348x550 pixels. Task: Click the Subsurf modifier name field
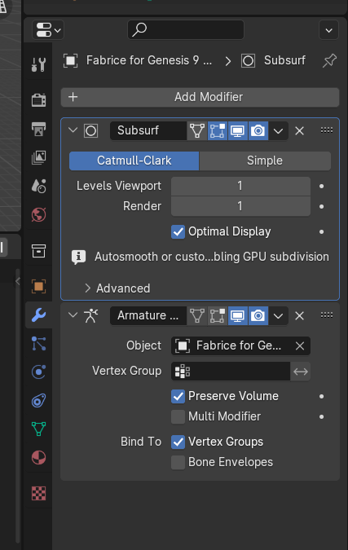coord(148,131)
